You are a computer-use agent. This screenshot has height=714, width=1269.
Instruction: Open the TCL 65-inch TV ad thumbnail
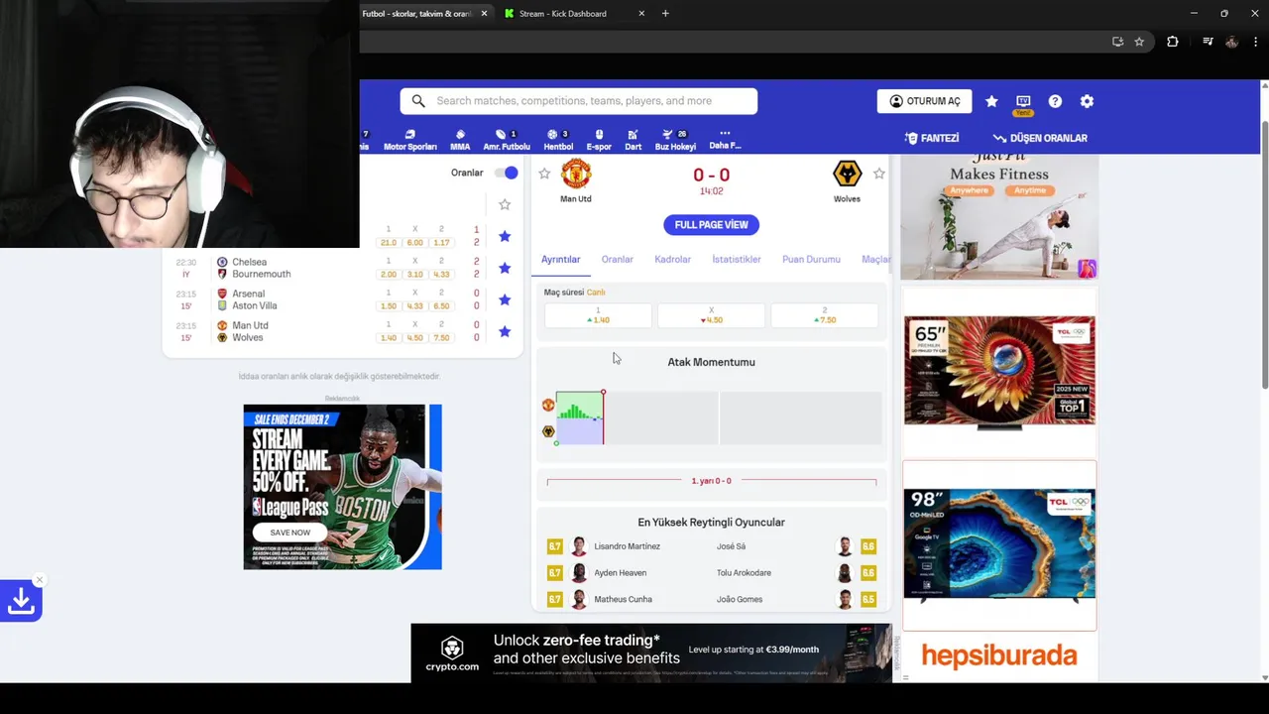[999, 372]
